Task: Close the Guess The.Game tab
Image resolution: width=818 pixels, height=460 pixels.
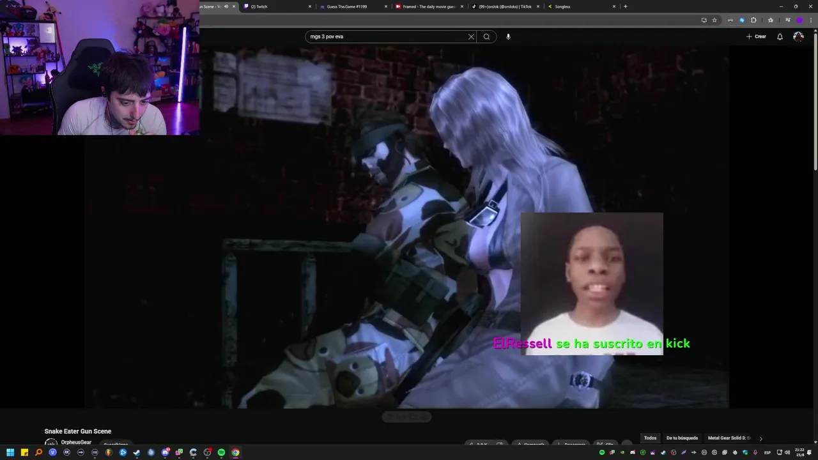Action: coord(386,6)
